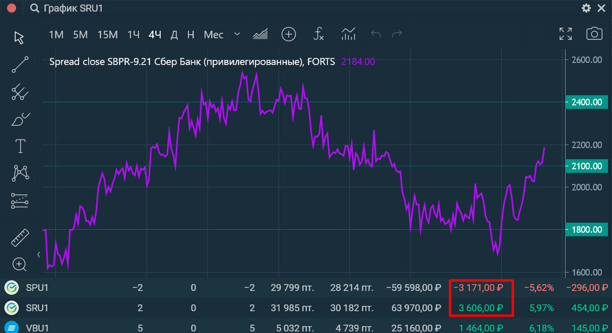Click the 63 970,00 ₽ value
612x333 pixels.
[x=417, y=308]
